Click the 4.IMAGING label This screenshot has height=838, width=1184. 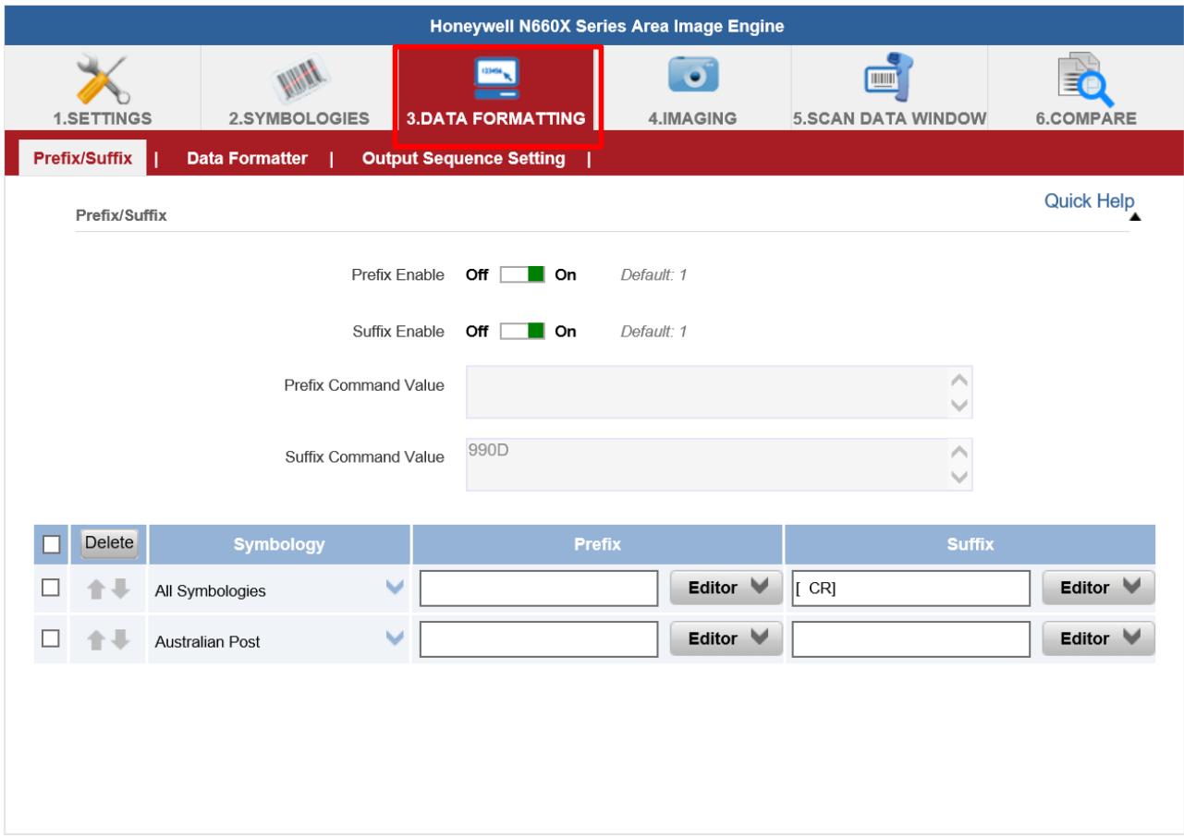[x=693, y=118]
